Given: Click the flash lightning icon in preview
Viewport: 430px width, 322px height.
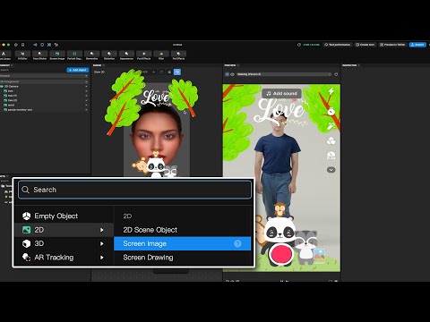Looking at the screenshot, I should click(331, 91).
